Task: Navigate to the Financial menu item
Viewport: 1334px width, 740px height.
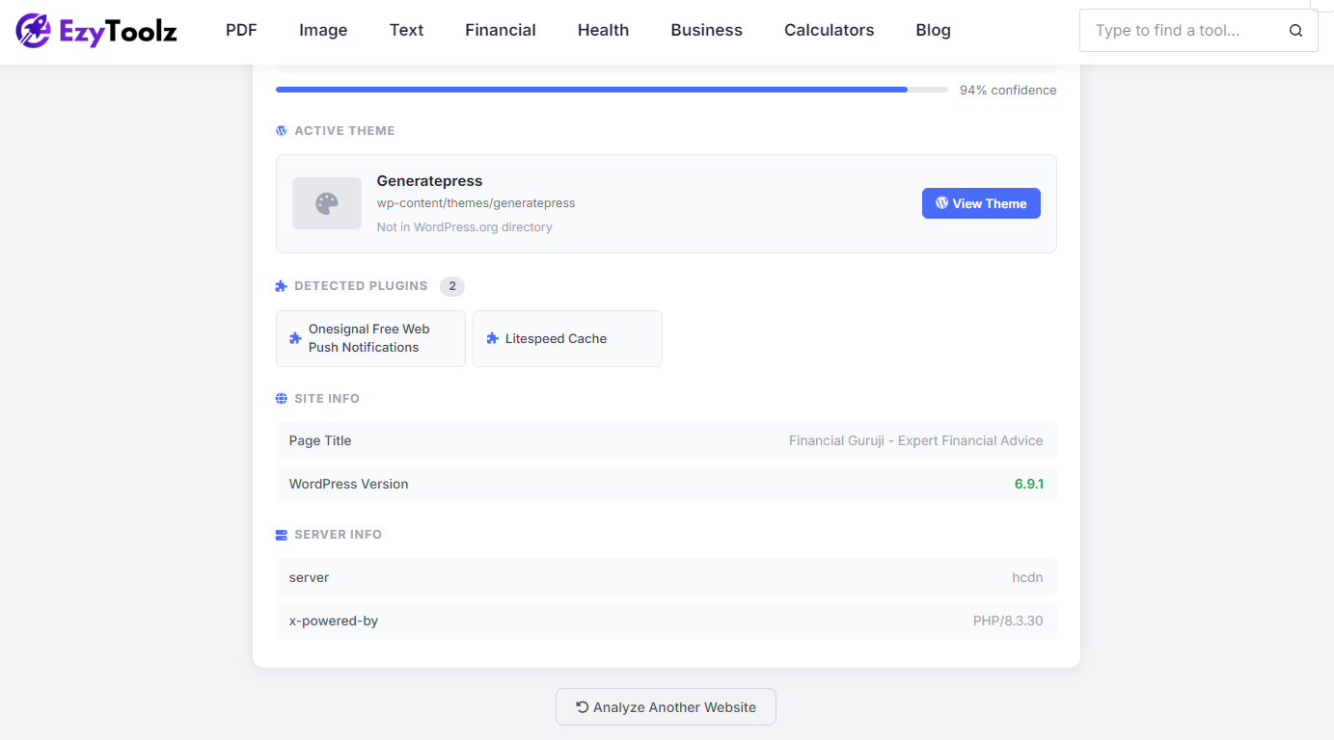Action: tap(500, 30)
